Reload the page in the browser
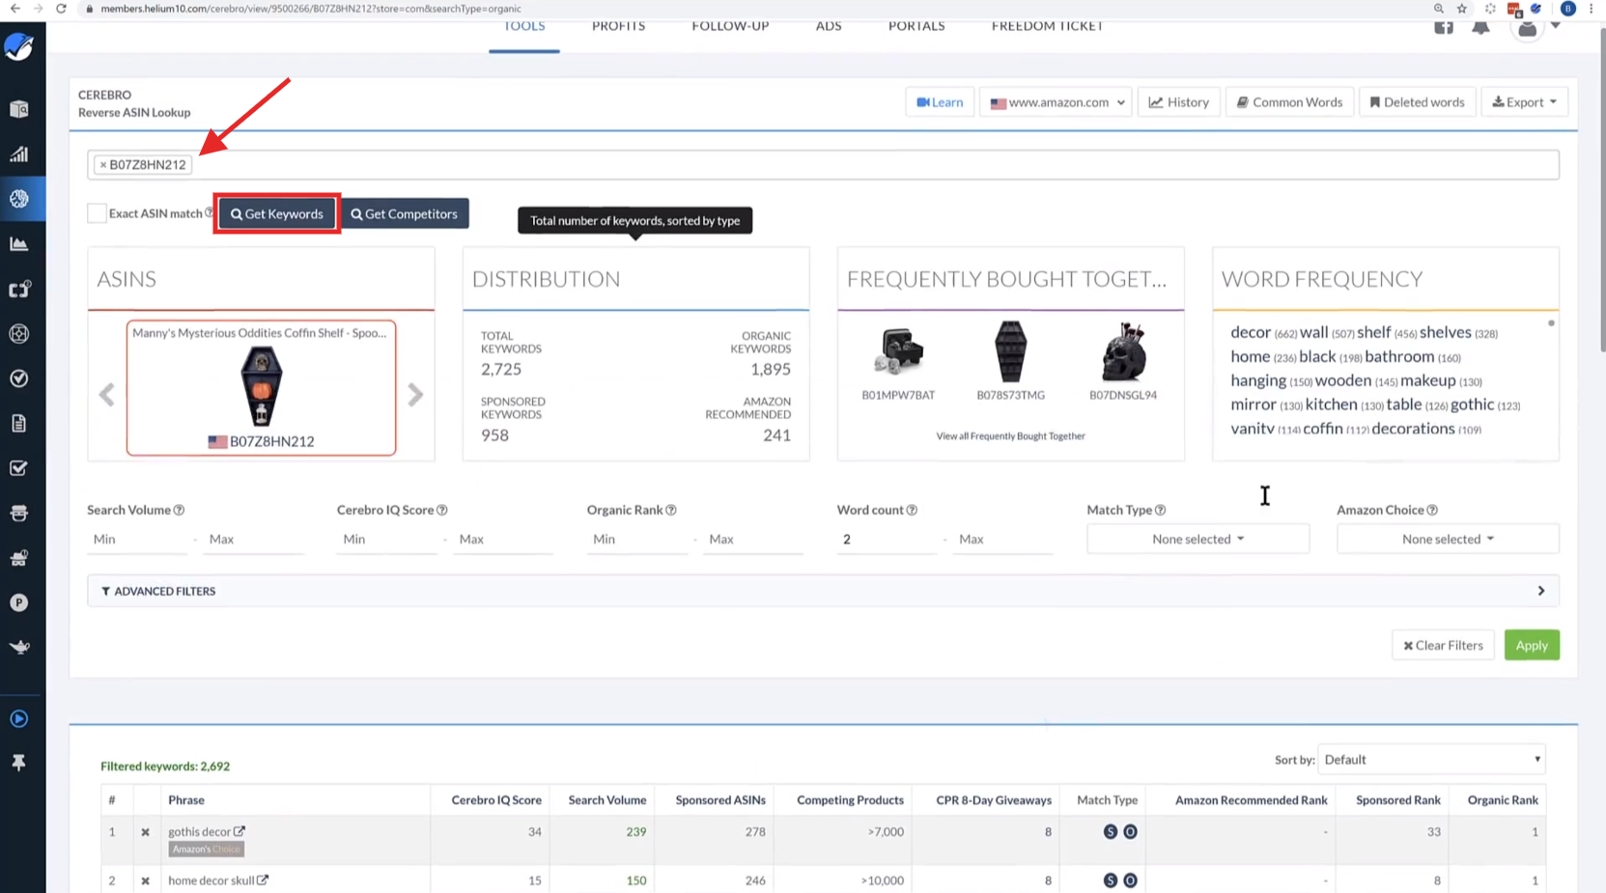The width and height of the screenshot is (1606, 893). pyautogui.click(x=61, y=9)
